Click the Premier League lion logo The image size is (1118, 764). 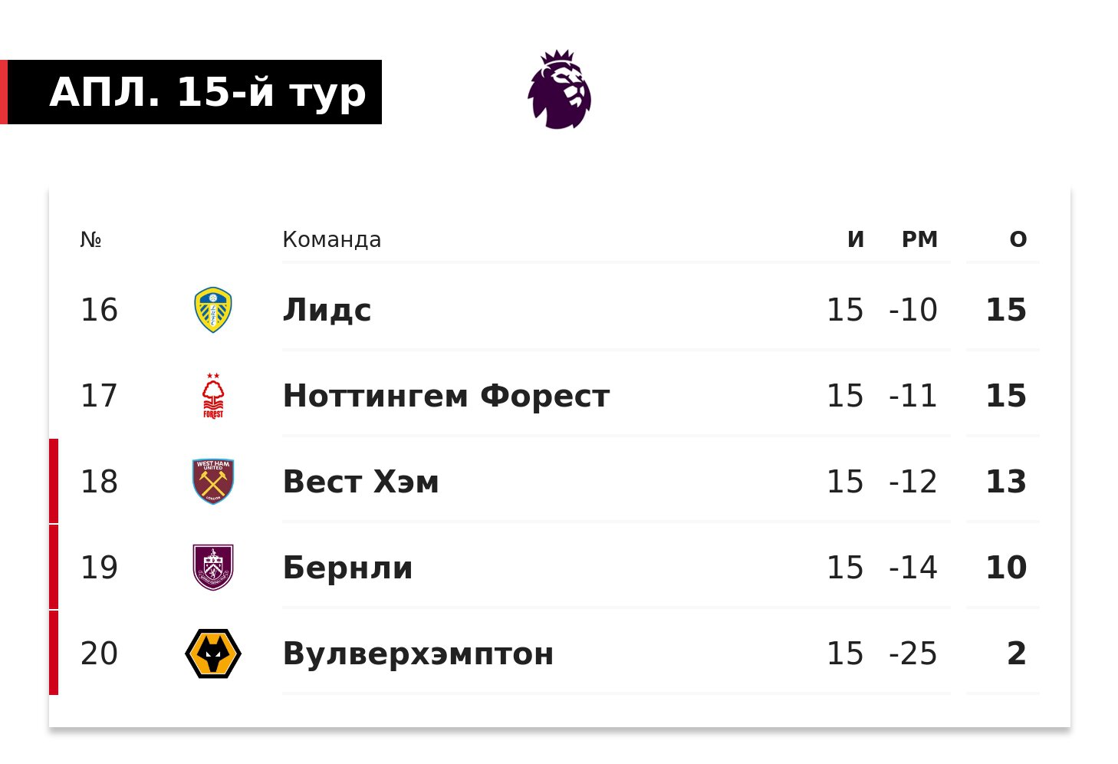point(559,90)
